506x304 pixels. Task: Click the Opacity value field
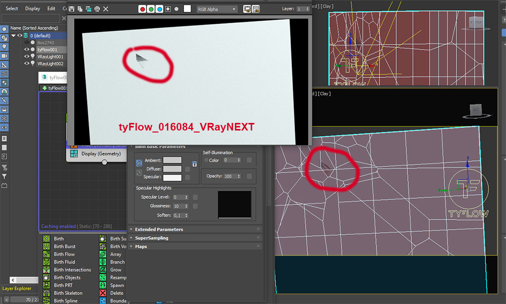[x=230, y=176]
